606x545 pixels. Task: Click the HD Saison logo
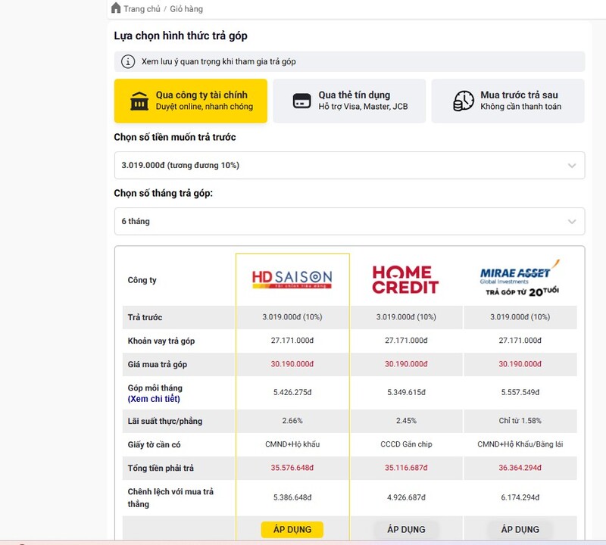292,280
